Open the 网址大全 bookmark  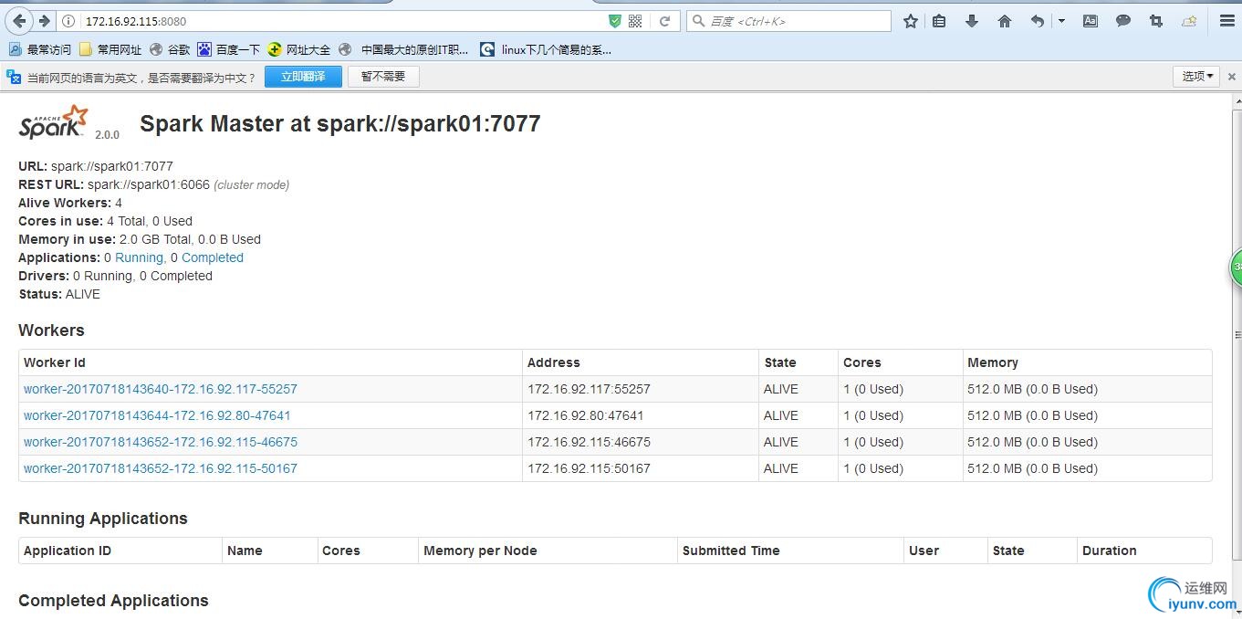[298, 49]
